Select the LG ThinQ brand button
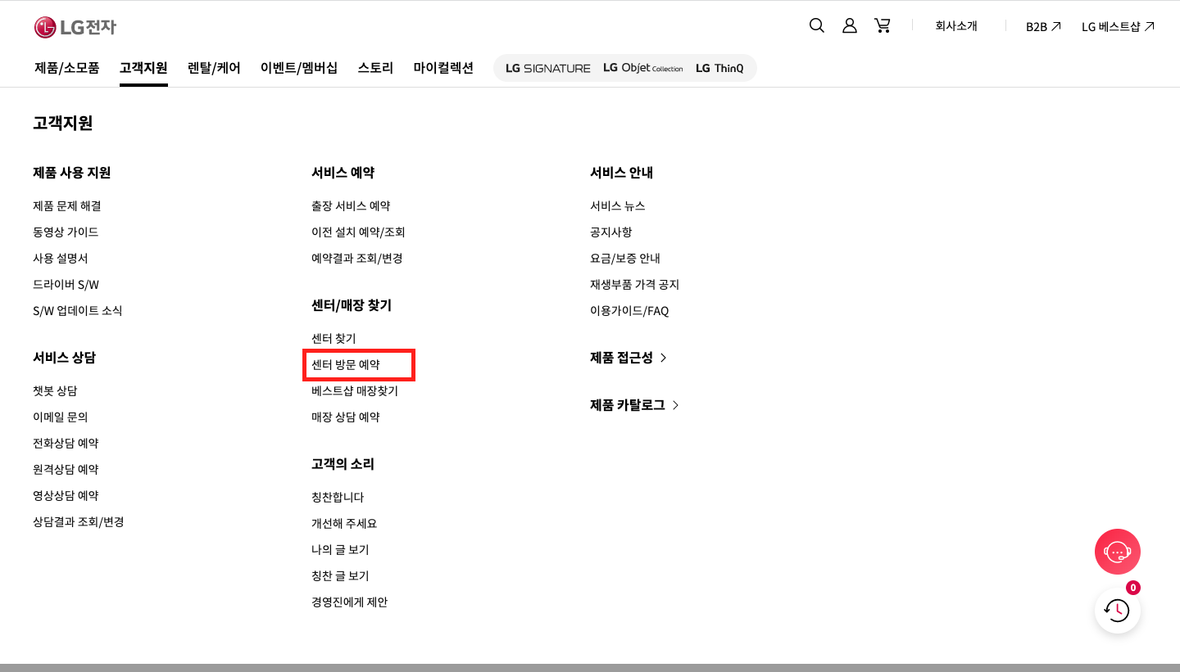 pos(720,68)
